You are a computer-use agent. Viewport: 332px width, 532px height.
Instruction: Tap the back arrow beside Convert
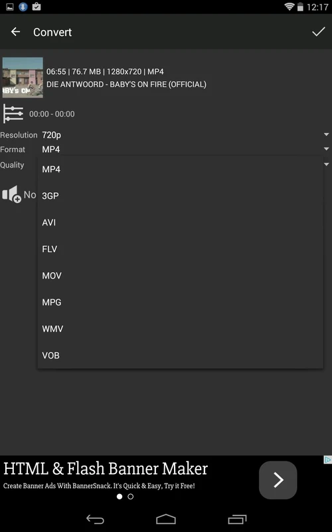pos(15,32)
